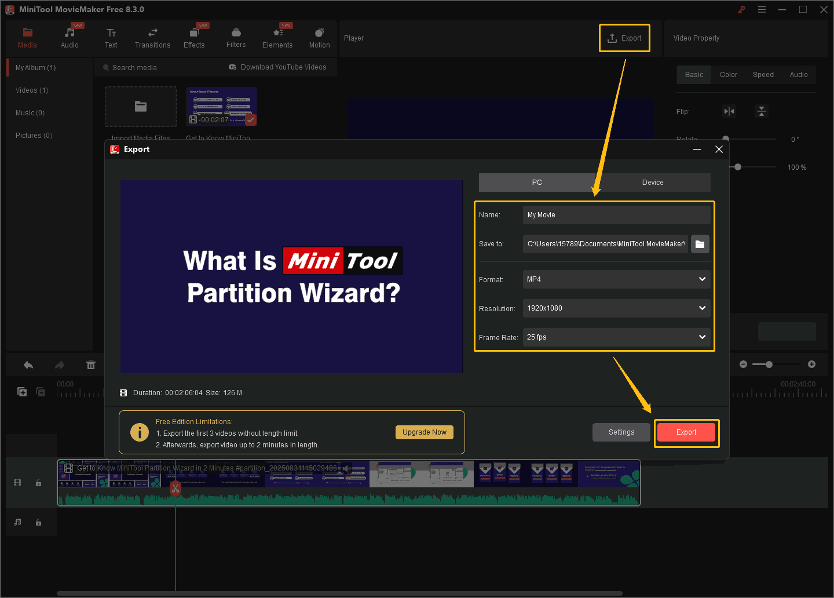Click the redo arrow in timeline toolbar
The width and height of the screenshot is (834, 598).
point(59,365)
